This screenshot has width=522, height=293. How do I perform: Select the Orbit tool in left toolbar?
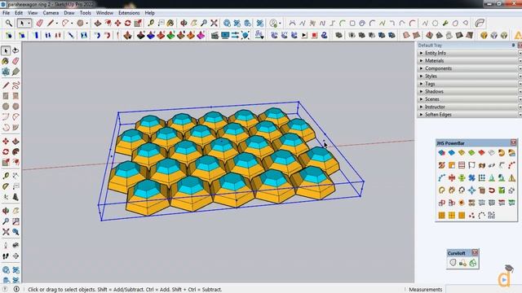[x=6, y=211]
